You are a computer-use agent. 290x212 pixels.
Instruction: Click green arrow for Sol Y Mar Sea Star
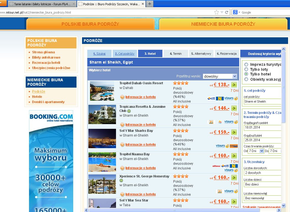click(x=234, y=201)
